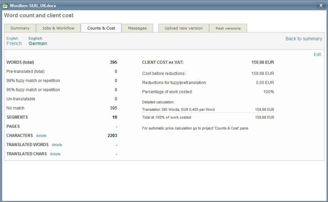
Task: Close the Wordbee-SEAL_UK.docx dialog
Action: 321,5
